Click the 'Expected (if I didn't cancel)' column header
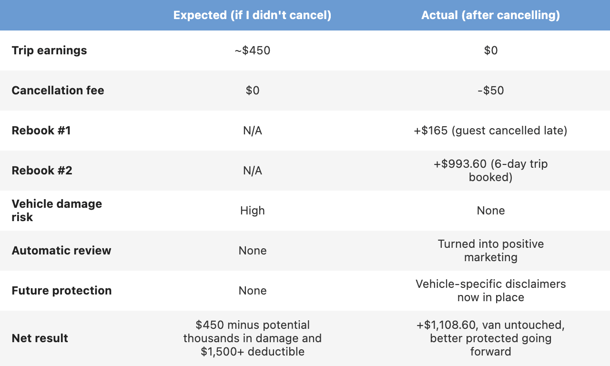The image size is (610, 366). 252,15
